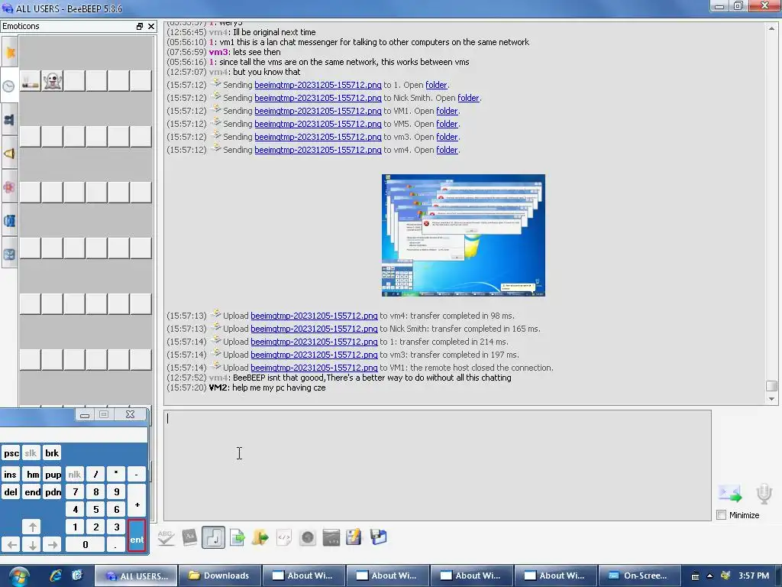Click the up arrow key on keyboard
Viewport: 782px width, 587px height.
click(32, 527)
